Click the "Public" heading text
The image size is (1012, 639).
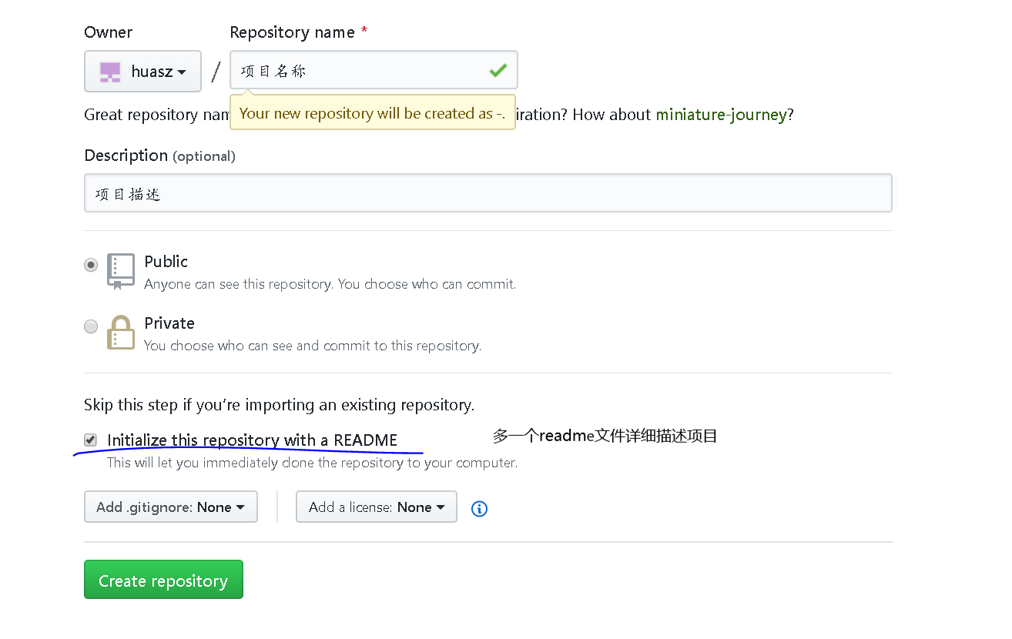166,262
